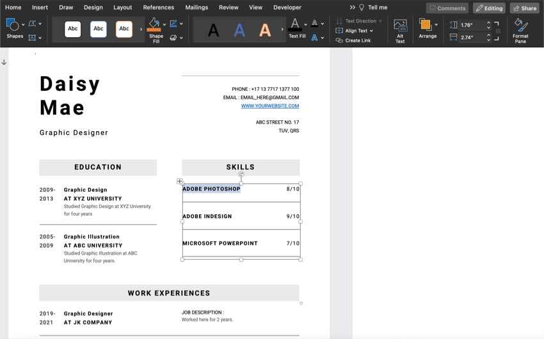Open the Shape Fill color dropdown
The width and height of the screenshot is (544, 339).
click(x=164, y=24)
